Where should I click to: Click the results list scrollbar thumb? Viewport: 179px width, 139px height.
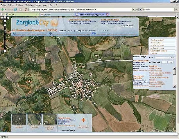(174, 72)
